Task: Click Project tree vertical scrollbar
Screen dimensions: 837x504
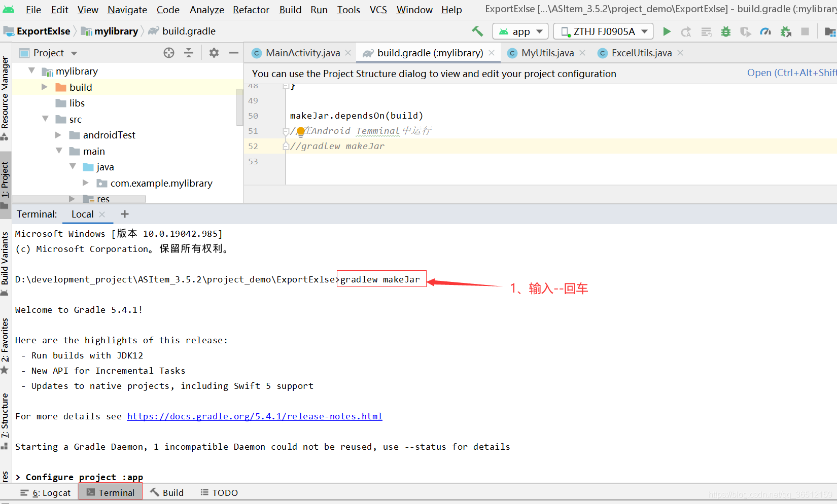Action: click(240, 106)
